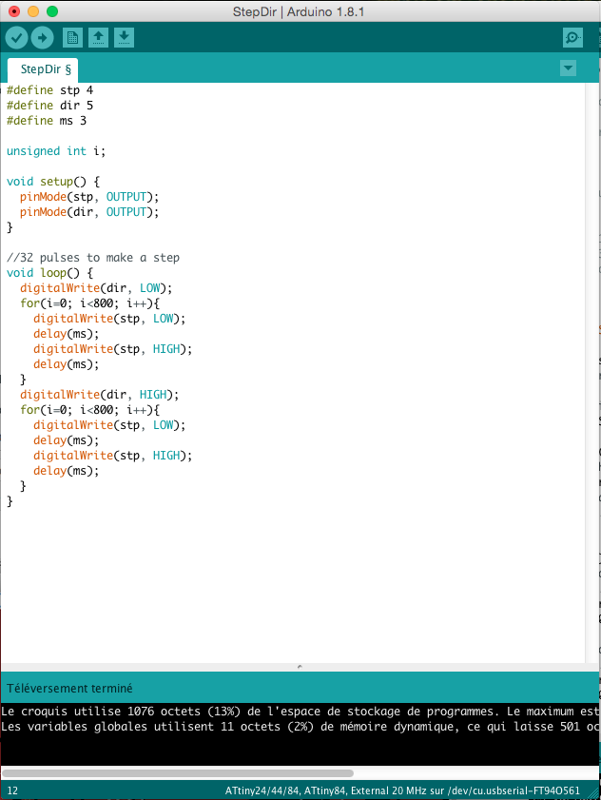Click the 'digitalWrite(dir, LOW);' line
Screen dimensions: 601x800
[x=96, y=288]
